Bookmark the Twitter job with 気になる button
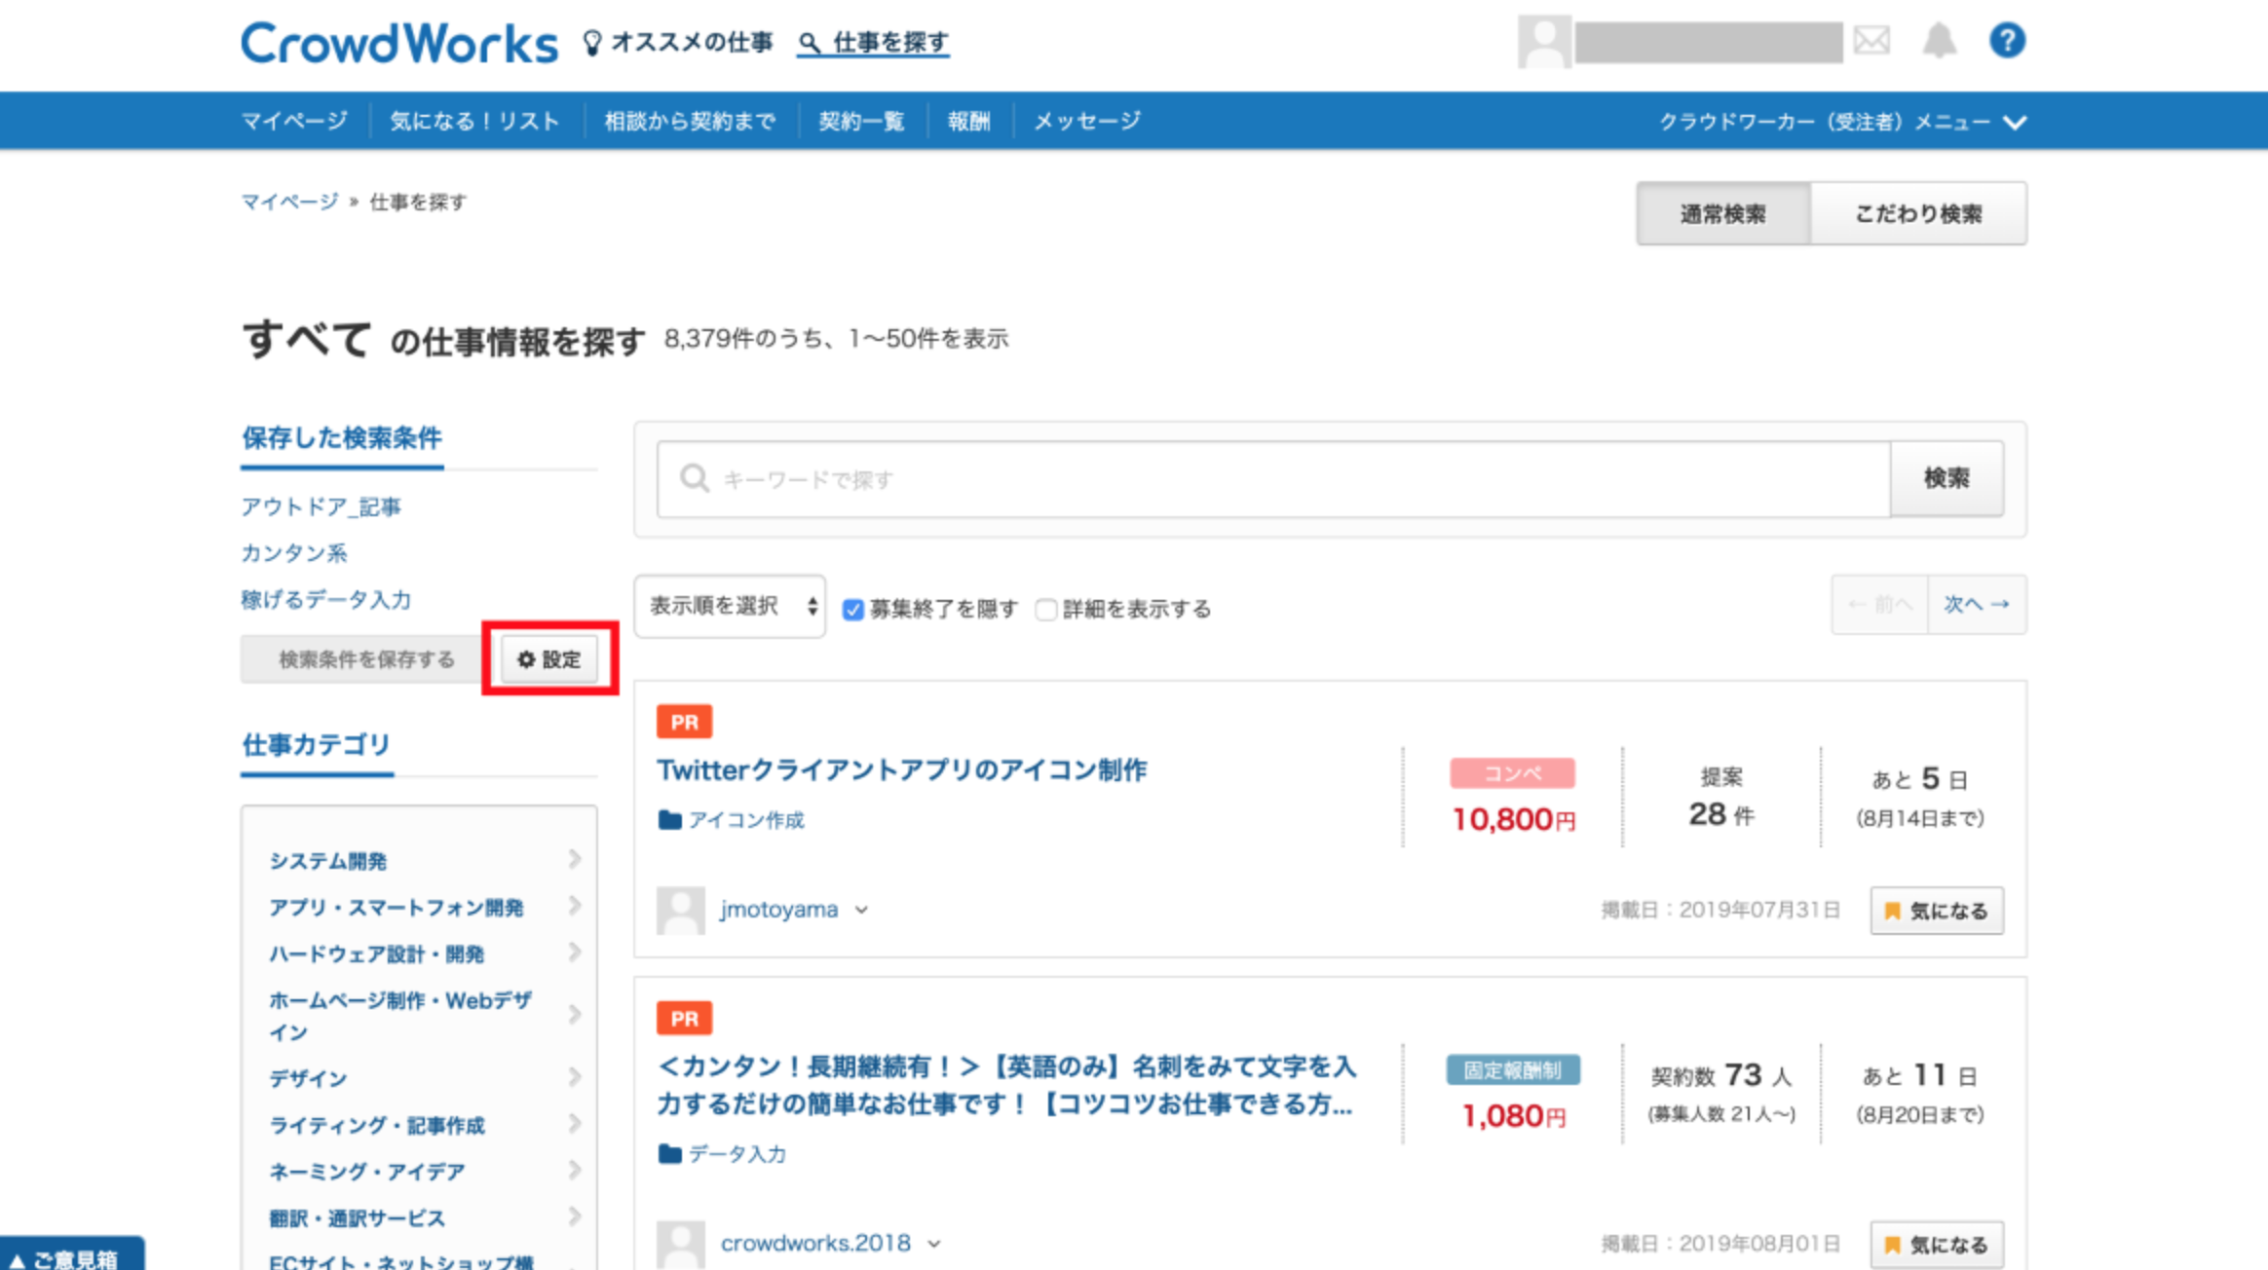Screen dimensions: 2268x1270 pyautogui.click(x=1936, y=911)
